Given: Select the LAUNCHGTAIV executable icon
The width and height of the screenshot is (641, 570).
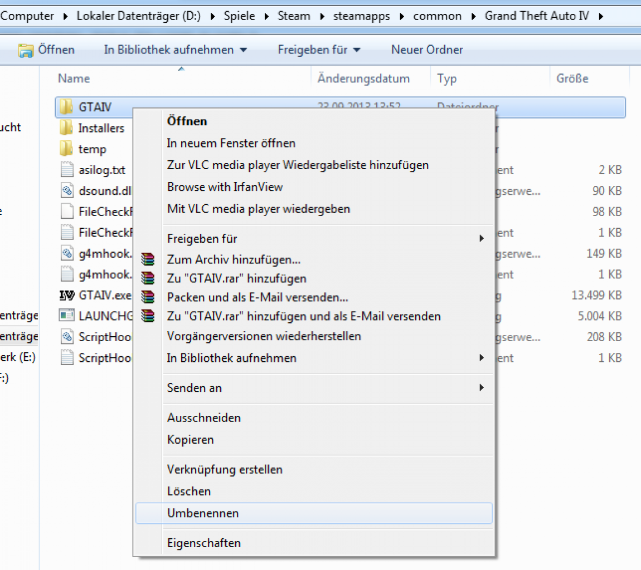Looking at the screenshot, I should pos(67,316).
